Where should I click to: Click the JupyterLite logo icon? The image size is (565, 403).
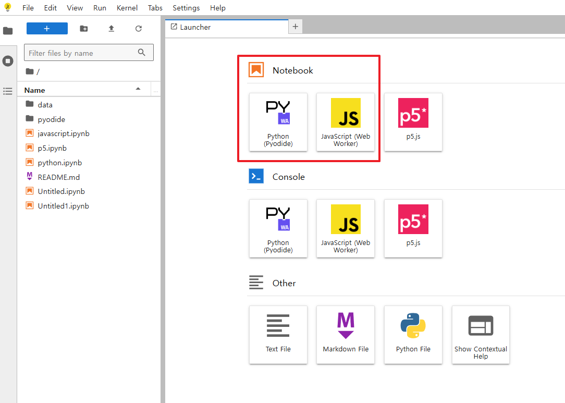[8, 7]
